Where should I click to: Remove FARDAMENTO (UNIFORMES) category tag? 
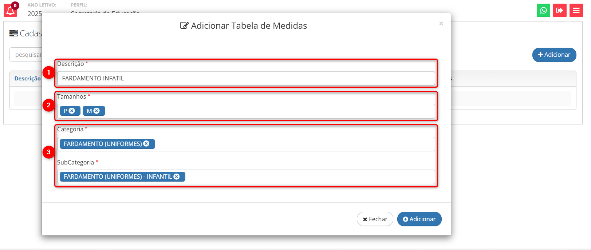(146, 143)
